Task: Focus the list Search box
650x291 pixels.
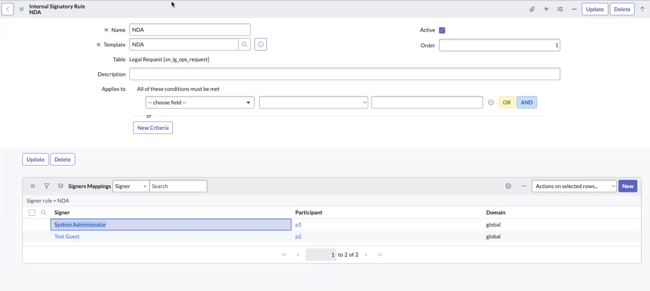Action: [178, 186]
